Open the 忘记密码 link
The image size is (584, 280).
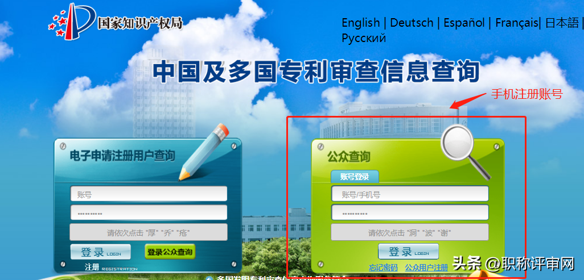tap(383, 268)
